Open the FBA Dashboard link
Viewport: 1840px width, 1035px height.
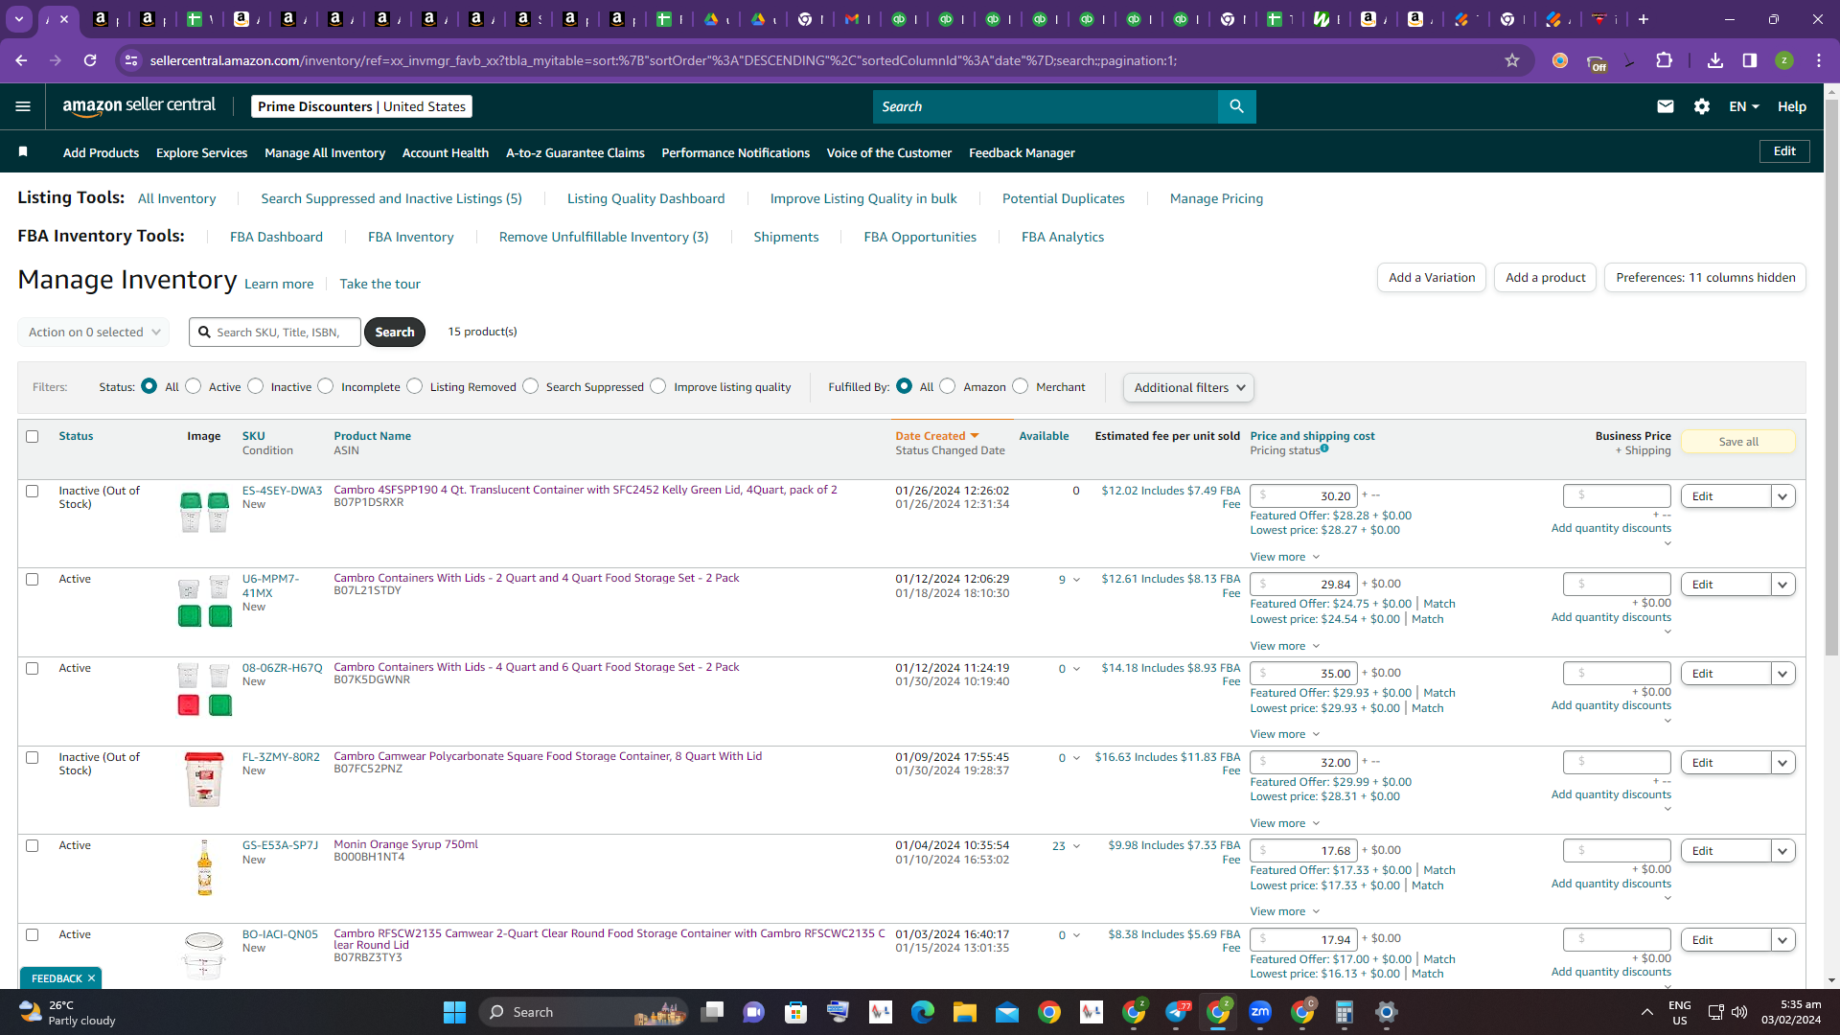[276, 237]
